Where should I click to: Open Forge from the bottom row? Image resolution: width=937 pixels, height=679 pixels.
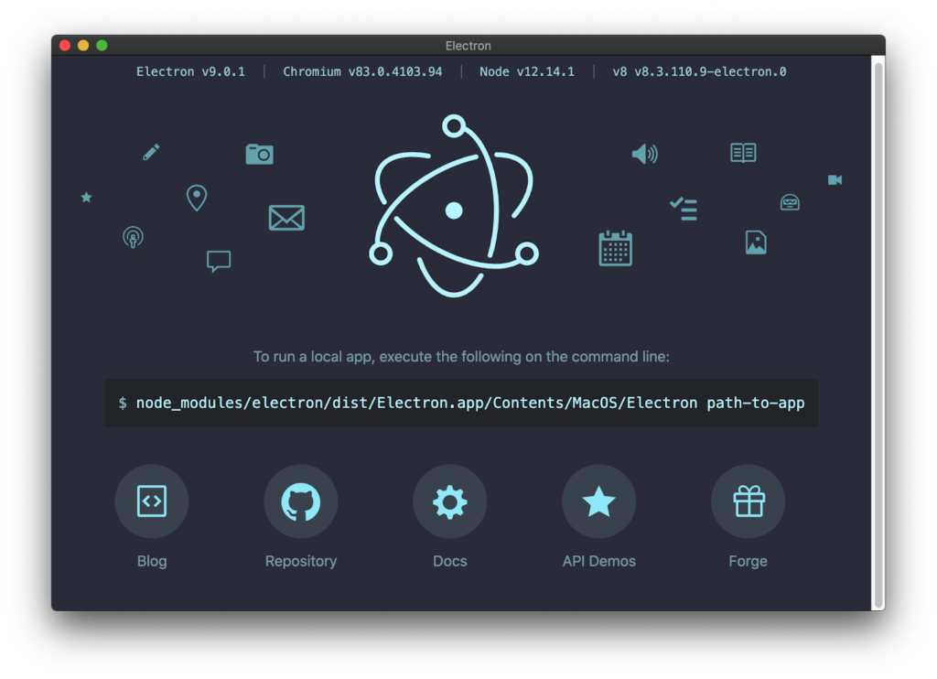coord(748,501)
